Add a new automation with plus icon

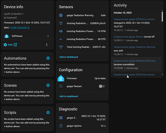point(48,58)
